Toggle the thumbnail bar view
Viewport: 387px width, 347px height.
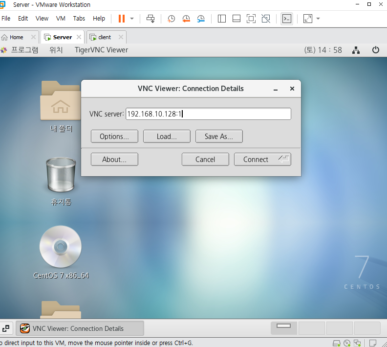[236, 19]
